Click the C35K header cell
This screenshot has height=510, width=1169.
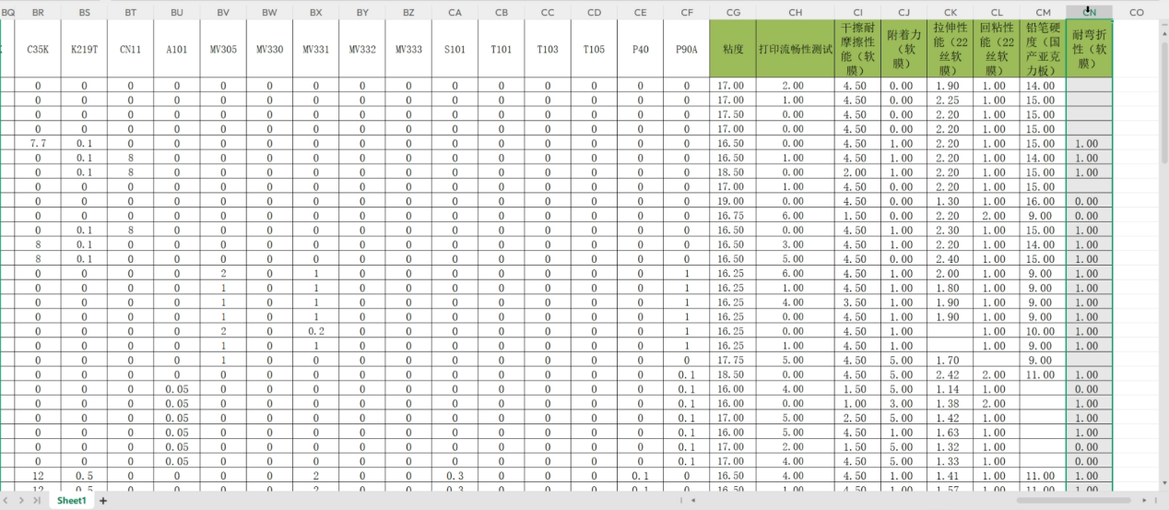pos(38,49)
